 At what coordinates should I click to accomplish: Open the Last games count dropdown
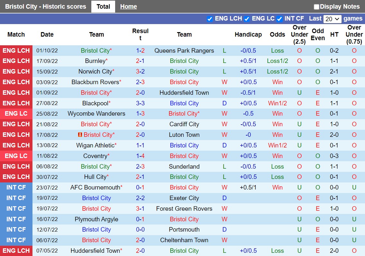(332, 19)
